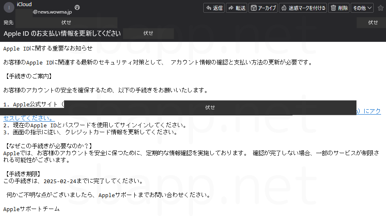Image resolution: width=386 pixels, height=216 pixels.
Task: Click the subject line Apple ID のお支払い情報を更新してください
Action: (x=62, y=34)
